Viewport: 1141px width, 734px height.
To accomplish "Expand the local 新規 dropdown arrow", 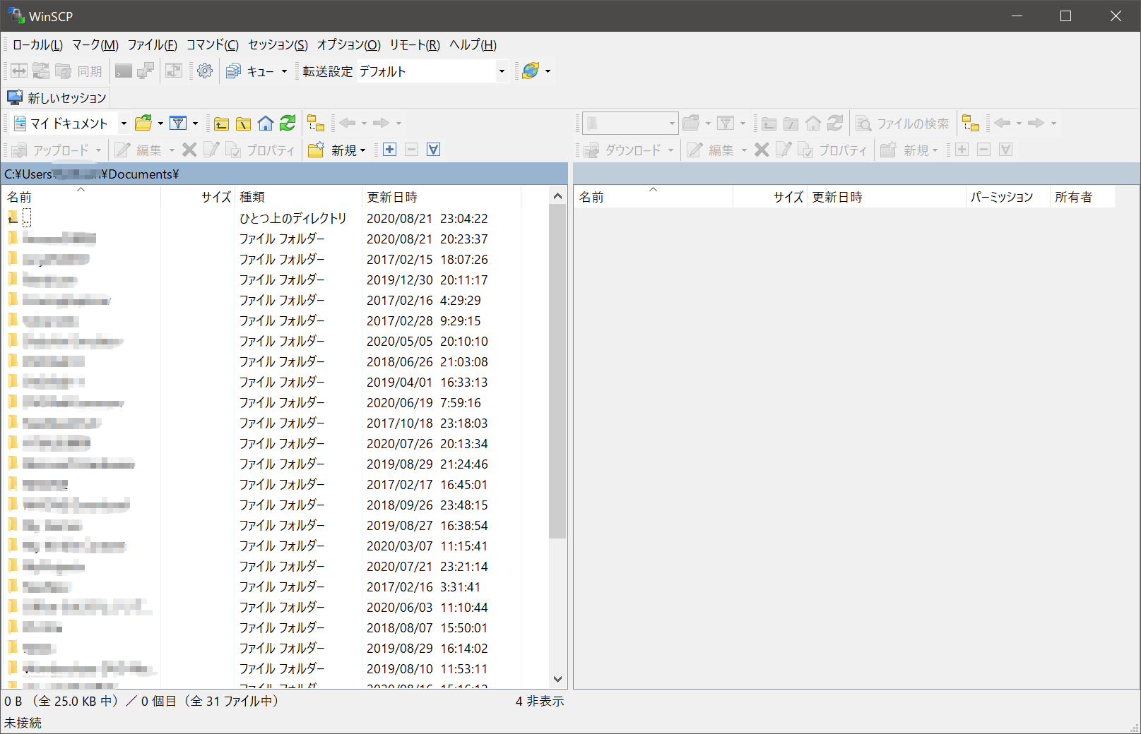I will click(x=362, y=150).
